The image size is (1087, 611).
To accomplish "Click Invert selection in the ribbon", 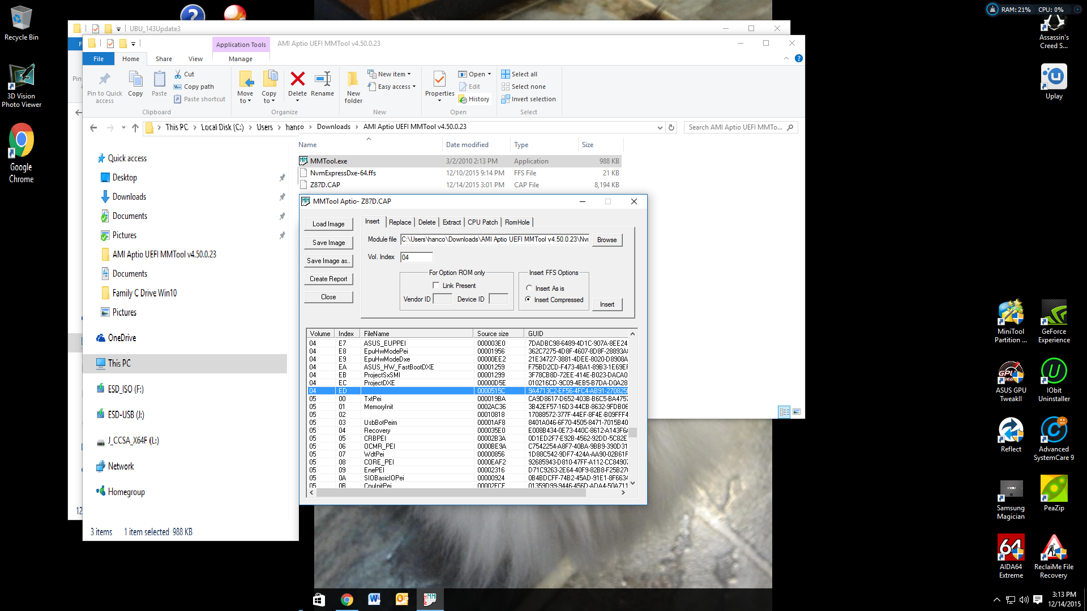I will pos(528,99).
